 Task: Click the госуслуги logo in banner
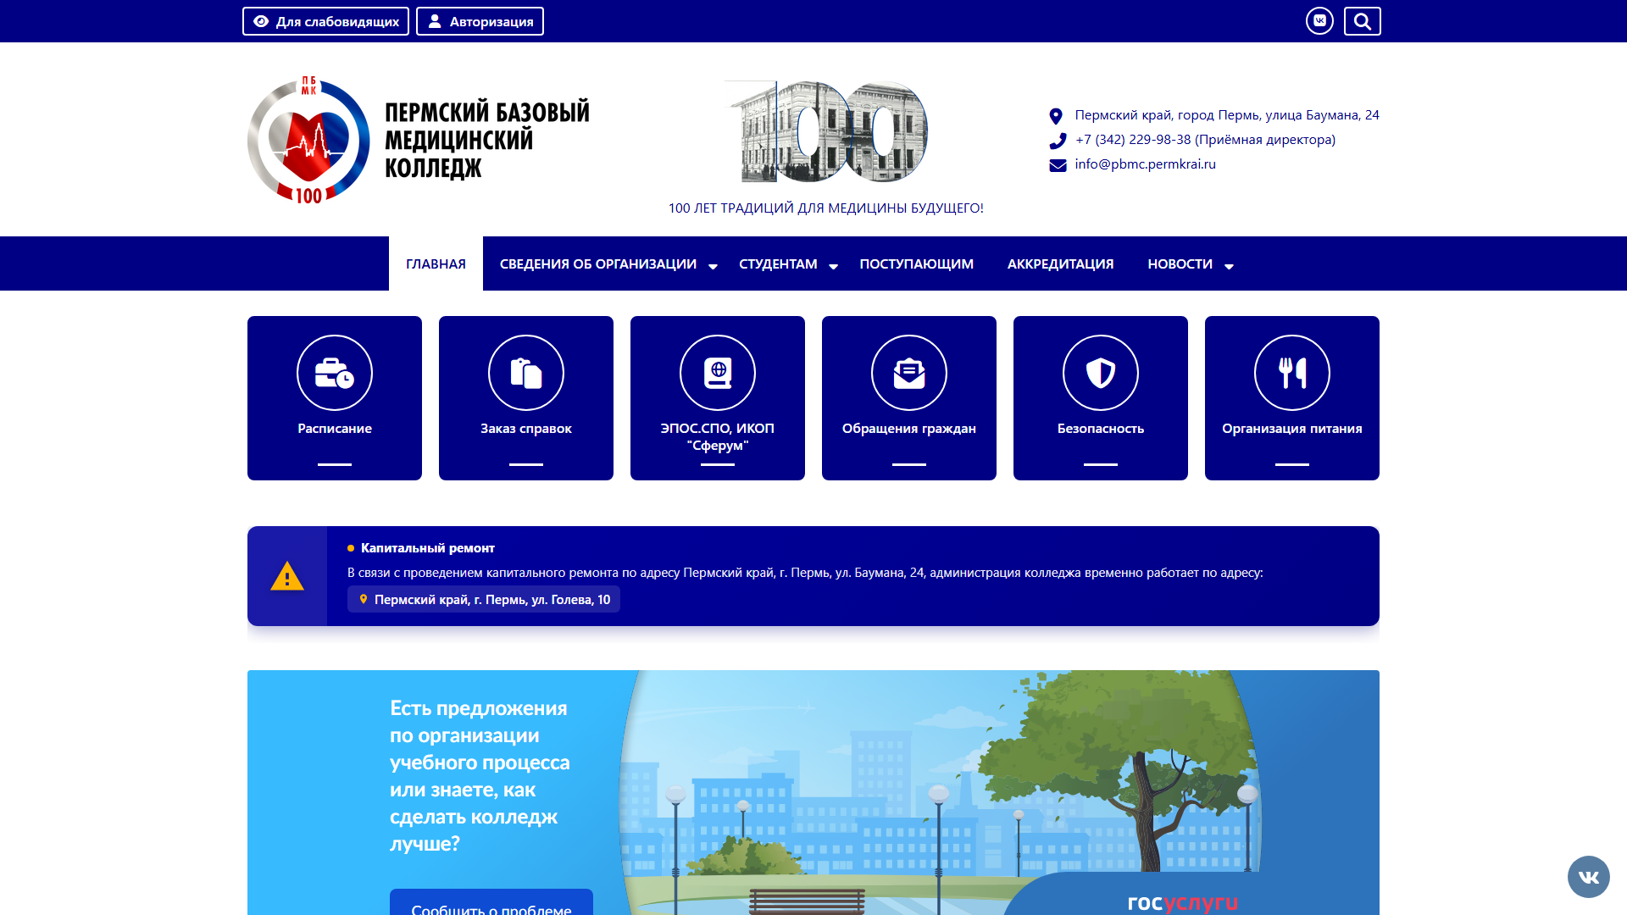click(x=1183, y=902)
